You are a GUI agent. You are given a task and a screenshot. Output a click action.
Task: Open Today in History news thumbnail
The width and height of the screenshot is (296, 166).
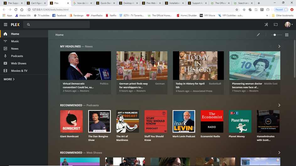click(198, 65)
